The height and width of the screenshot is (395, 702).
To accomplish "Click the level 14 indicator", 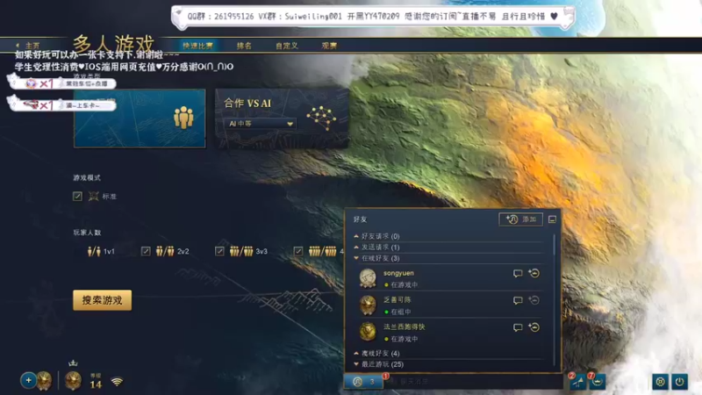I will [x=96, y=381].
